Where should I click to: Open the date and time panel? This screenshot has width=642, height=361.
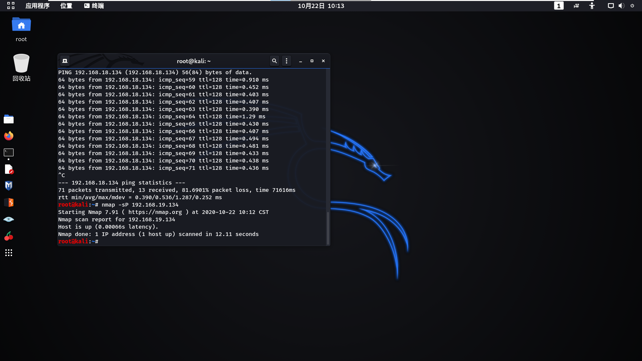click(321, 6)
